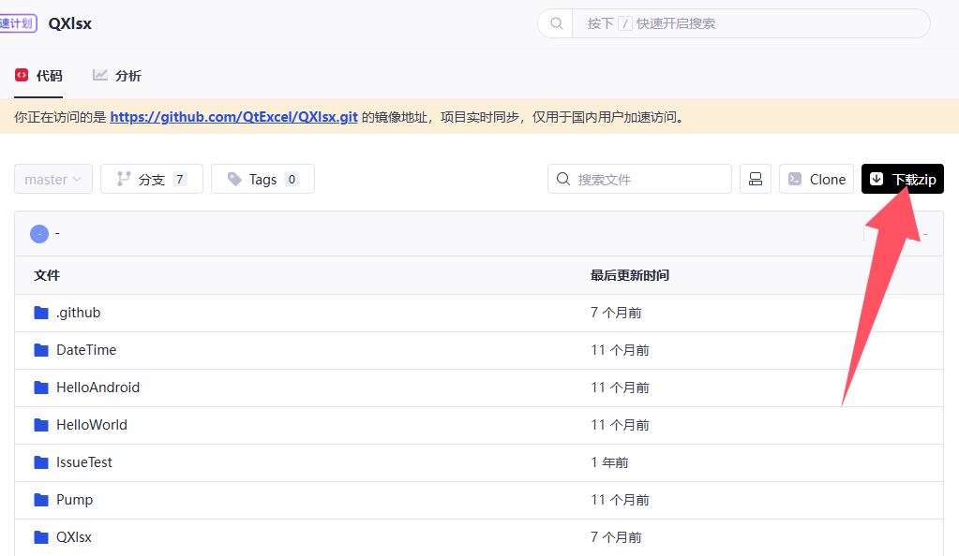Click the HelloAndroid folder icon
959x556 pixels.
[41, 388]
